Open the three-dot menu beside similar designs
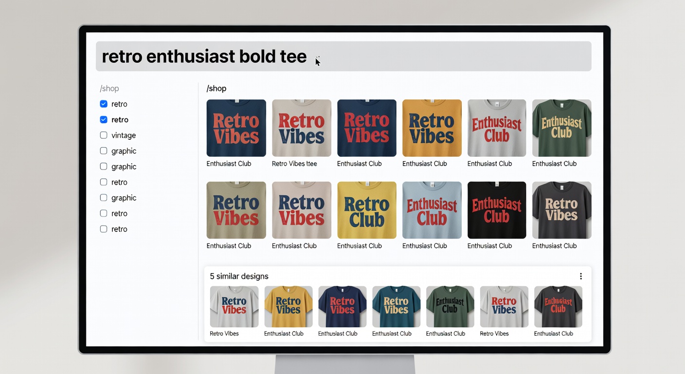This screenshot has width=685, height=374. click(x=581, y=276)
